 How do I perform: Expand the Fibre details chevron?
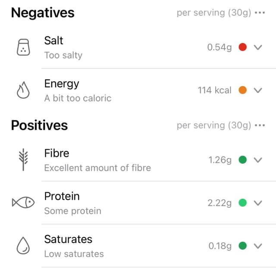click(258, 160)
